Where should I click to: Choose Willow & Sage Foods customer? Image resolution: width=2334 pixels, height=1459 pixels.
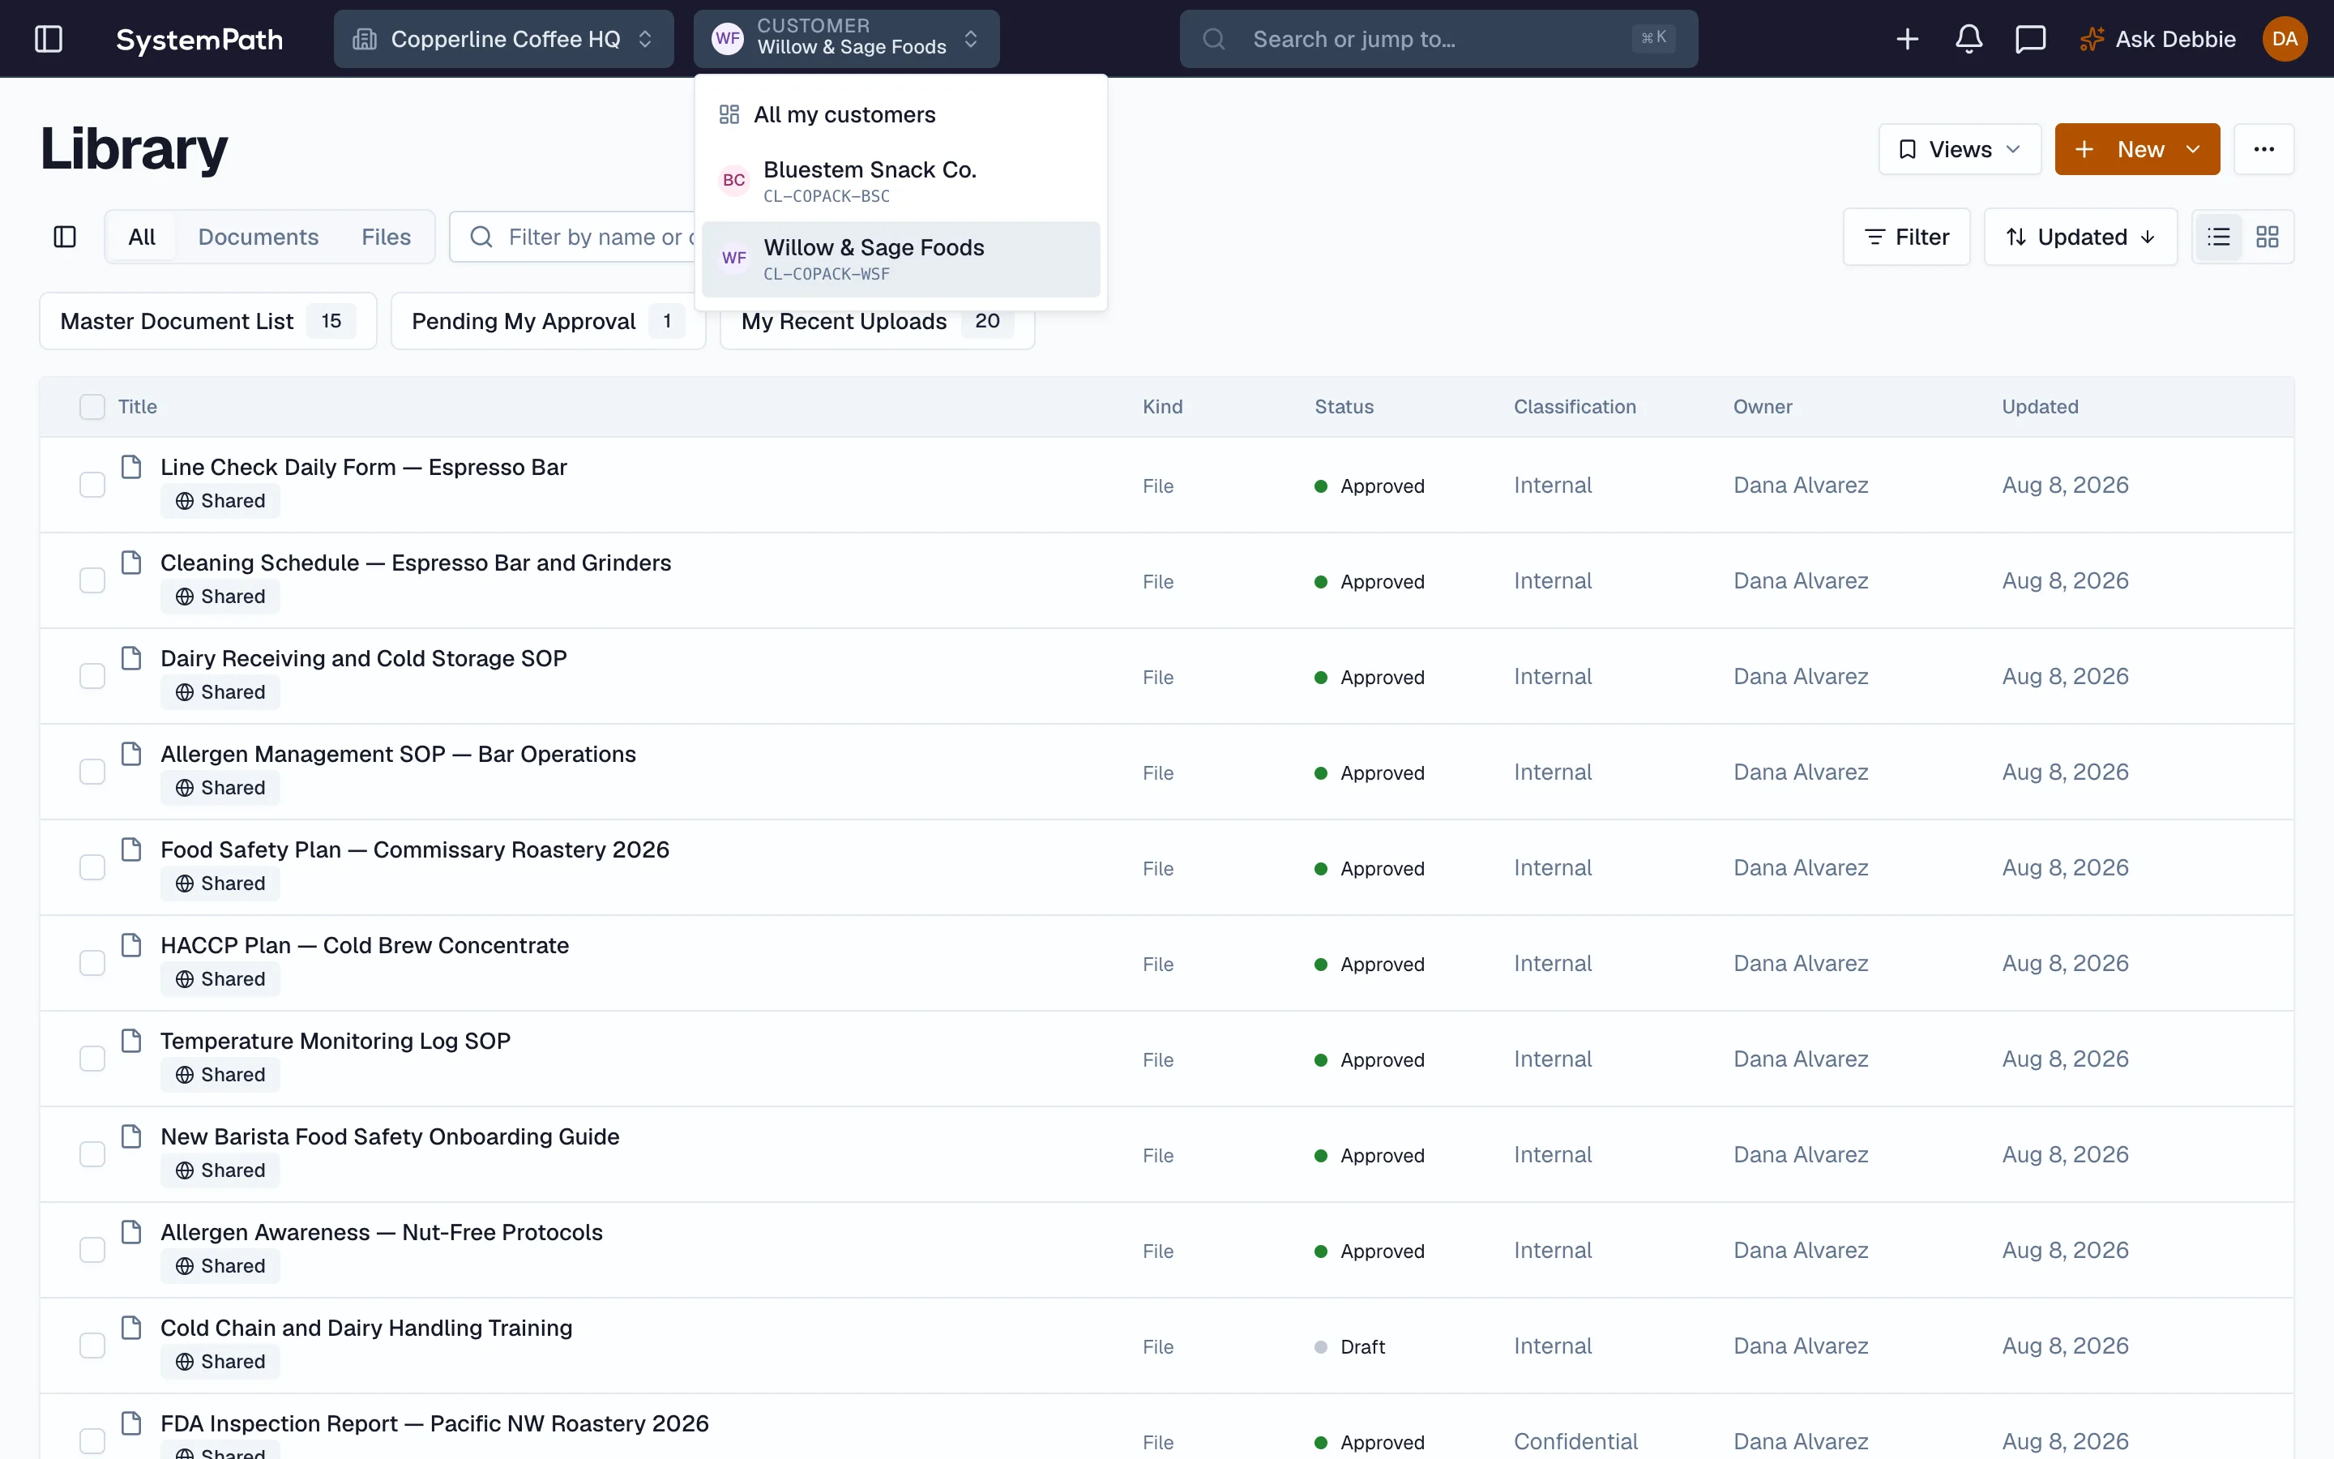pyautogui.click(x=900, y=259)
